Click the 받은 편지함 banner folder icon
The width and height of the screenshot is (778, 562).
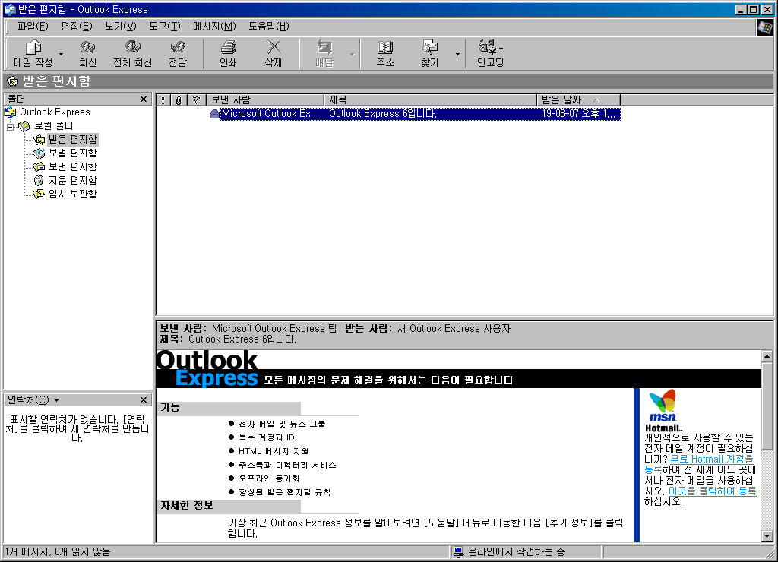coord(13,81)
